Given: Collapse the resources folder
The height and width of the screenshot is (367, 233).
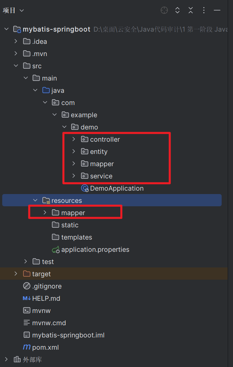Looking at the screenshot, I should (x=35, y=200).
